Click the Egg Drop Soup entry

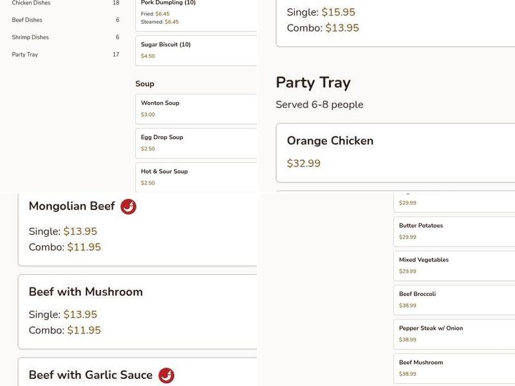pyautogui.click(x=162, y=136)
